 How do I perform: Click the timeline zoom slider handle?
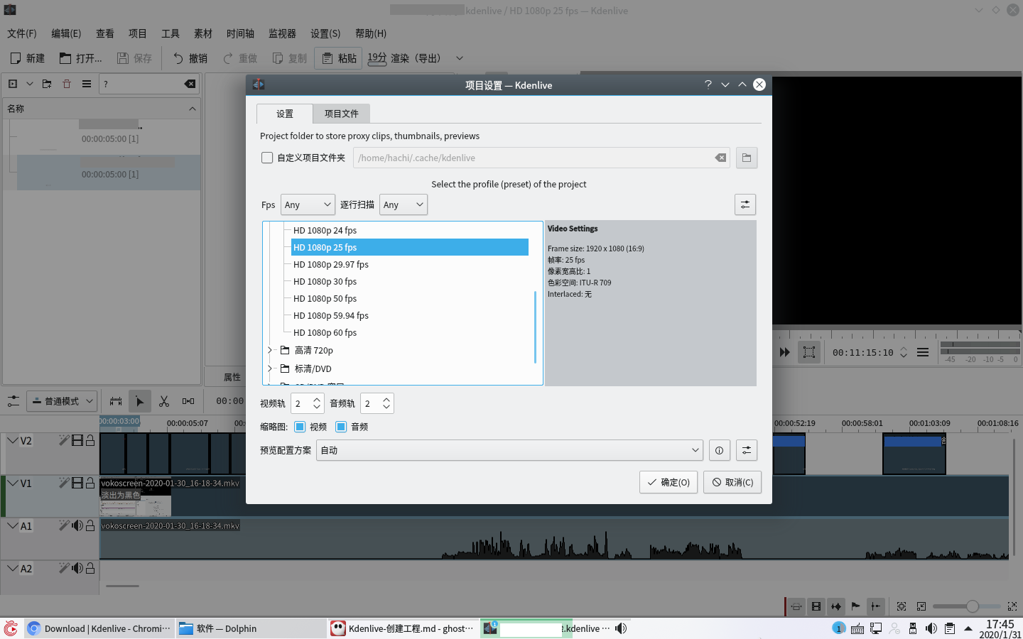[973, 606]
